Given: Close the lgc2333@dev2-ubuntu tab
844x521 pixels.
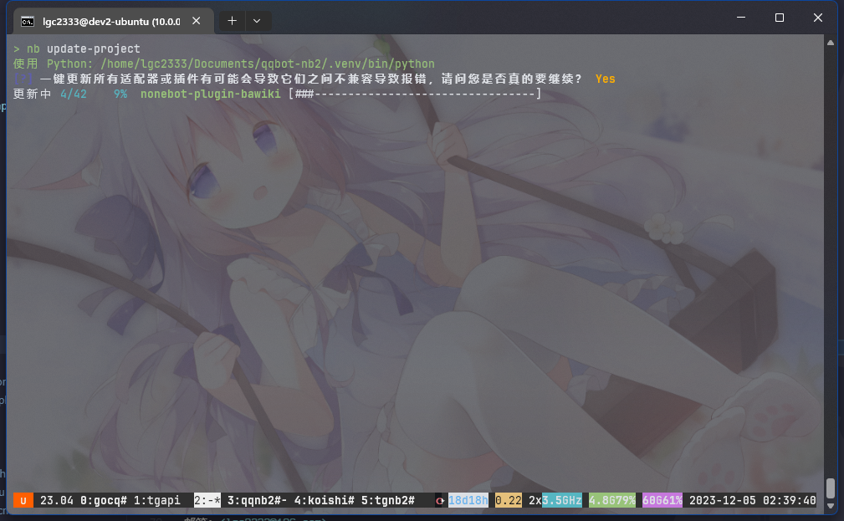Looking at the screenshot, I should pos(197,20).
